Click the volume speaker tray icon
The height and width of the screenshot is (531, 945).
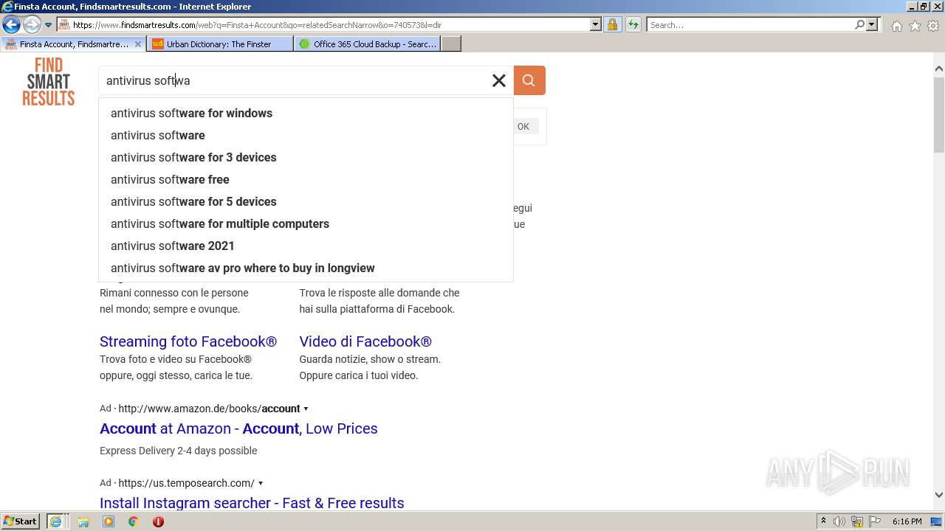(839, 521)
